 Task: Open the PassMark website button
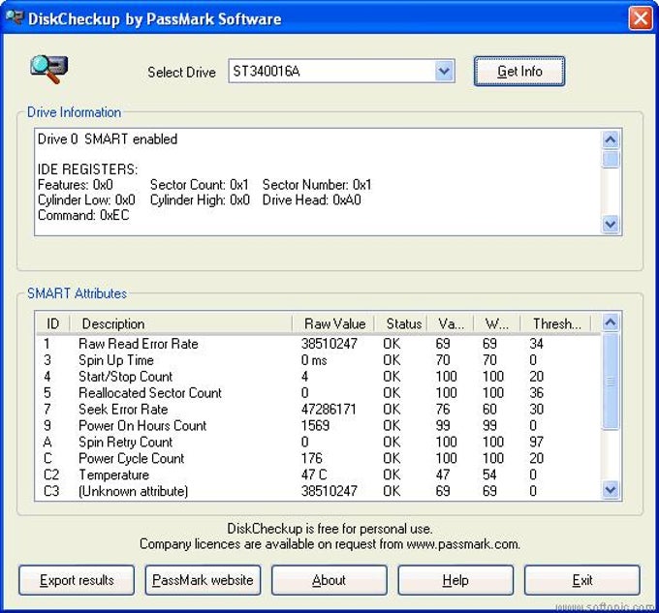click(x=203, y=580)
